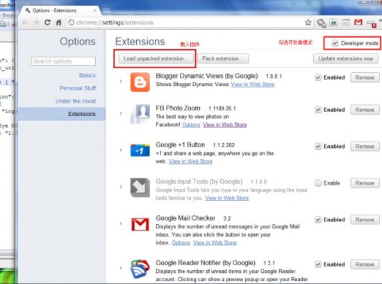Click the browser reload icon
The height and width of the screenshot is (284, 382).
47,22
